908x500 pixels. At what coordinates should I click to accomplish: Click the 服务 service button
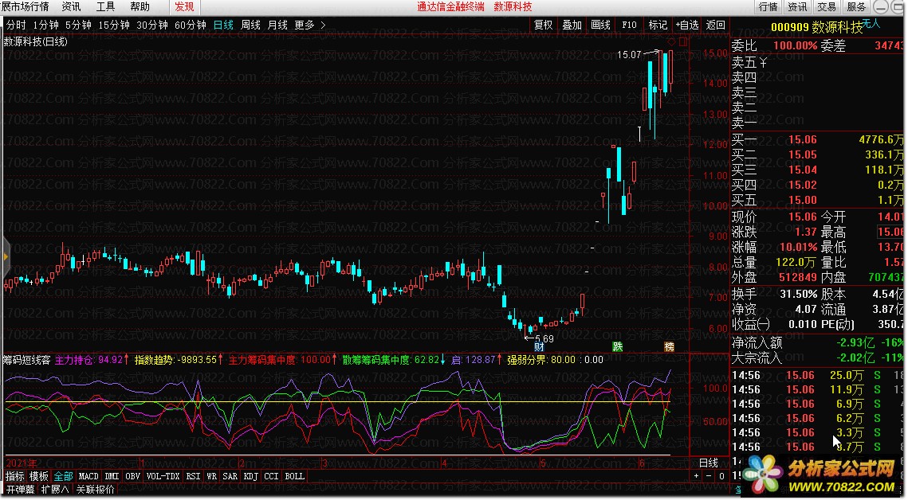coord(856,7)
